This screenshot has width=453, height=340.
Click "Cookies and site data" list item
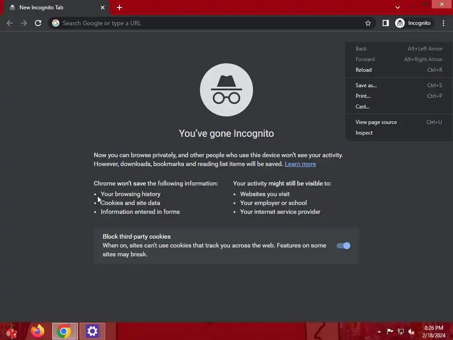pos(131,203)
